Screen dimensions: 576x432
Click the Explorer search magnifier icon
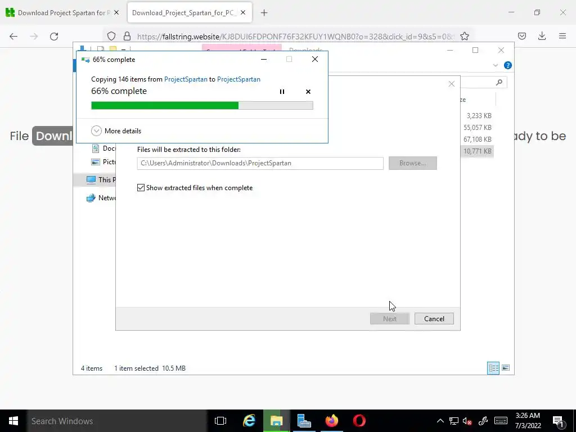[x=499, y=82]
